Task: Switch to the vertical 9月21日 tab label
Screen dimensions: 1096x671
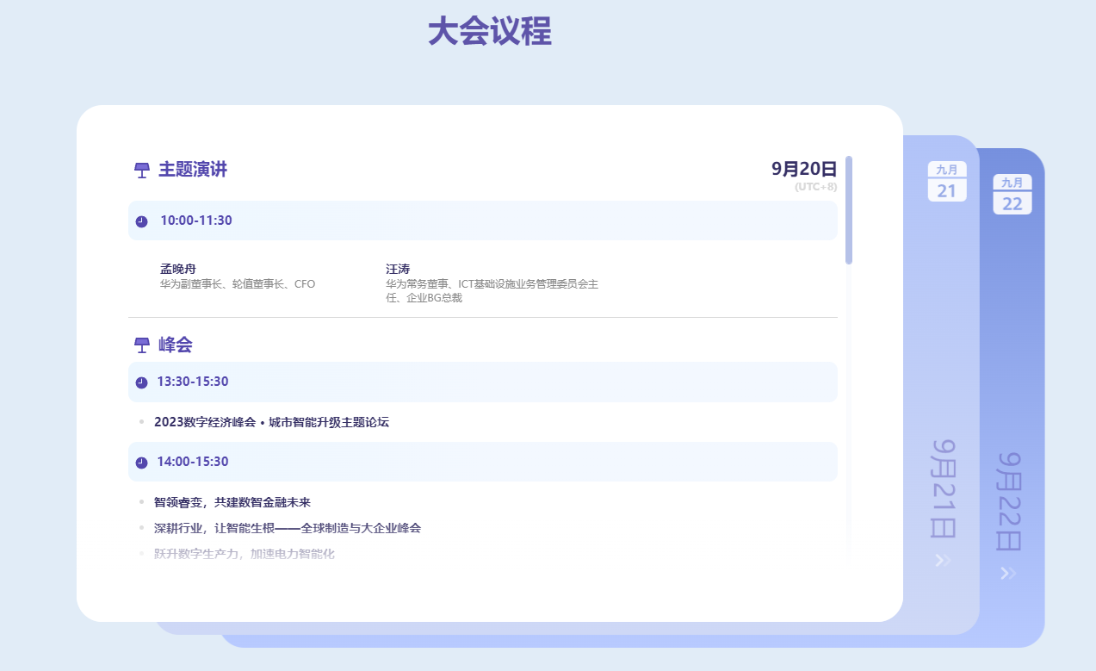Action: pos(944,488)
